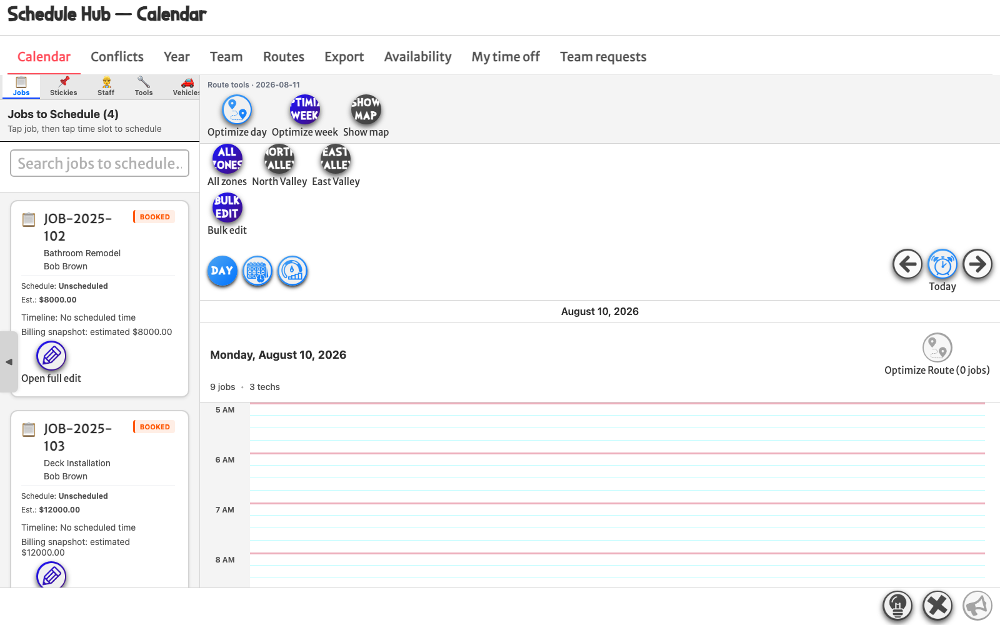Click the X icon at bottom right
Image resolution: width=1000 pixels, height=625 pixels.
tap(937, 606)
